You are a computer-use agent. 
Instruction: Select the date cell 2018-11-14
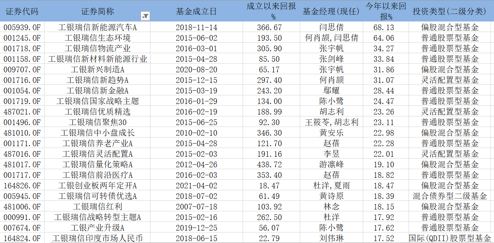tap(197, 28)
